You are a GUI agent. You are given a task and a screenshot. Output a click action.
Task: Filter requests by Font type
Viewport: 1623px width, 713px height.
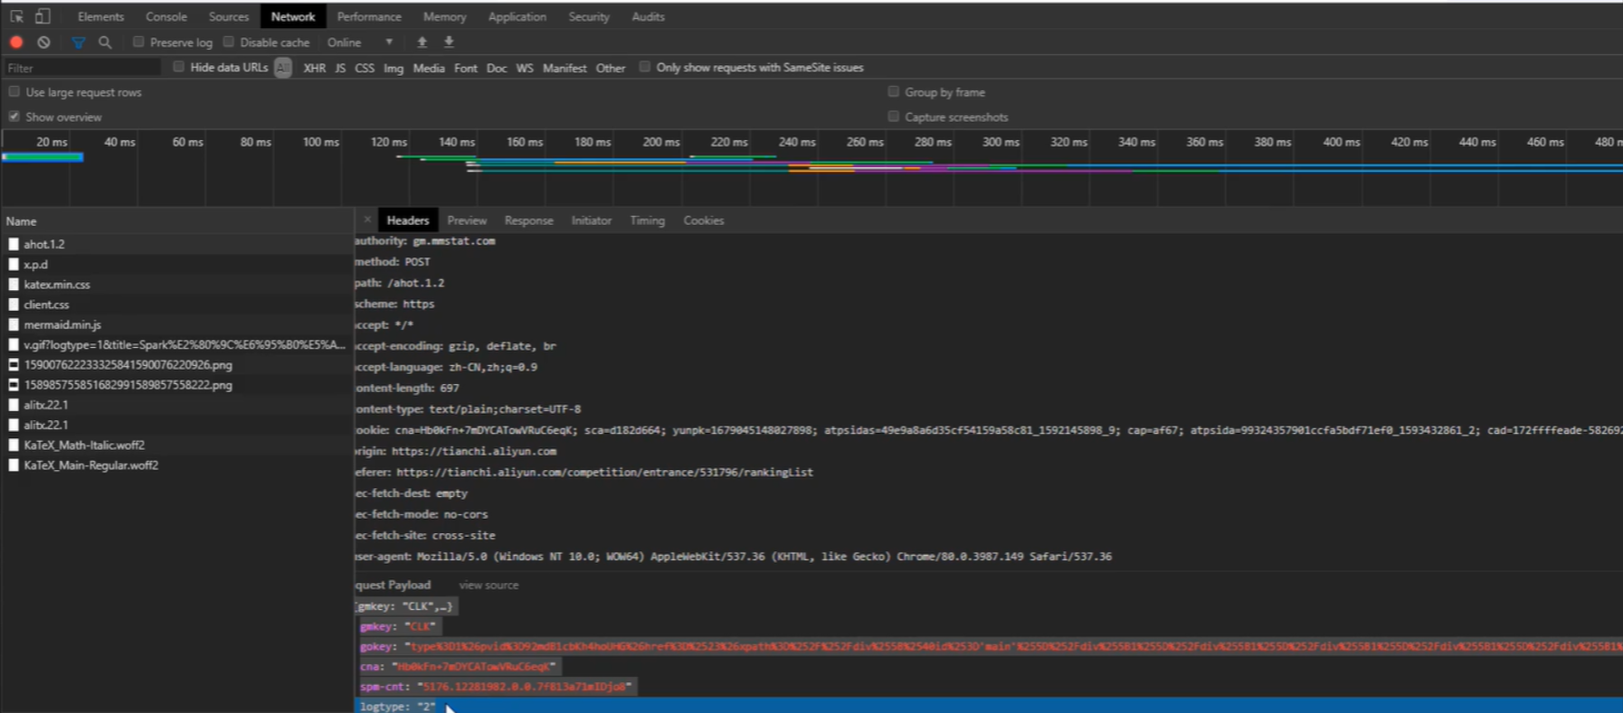(x=466, y=68)
